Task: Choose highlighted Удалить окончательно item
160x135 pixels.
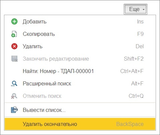Action: 80,124
